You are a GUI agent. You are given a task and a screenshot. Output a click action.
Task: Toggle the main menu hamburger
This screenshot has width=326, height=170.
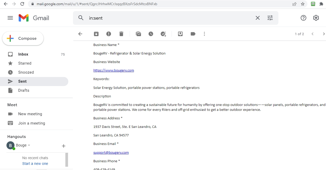point(10,18)
